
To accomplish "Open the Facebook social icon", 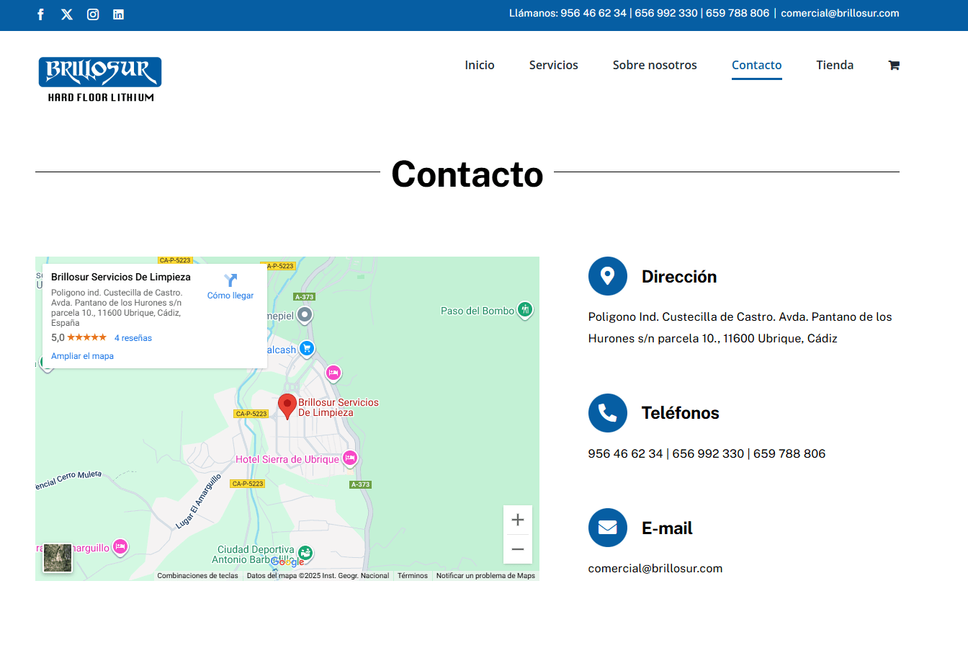I will tap(41, 14).
